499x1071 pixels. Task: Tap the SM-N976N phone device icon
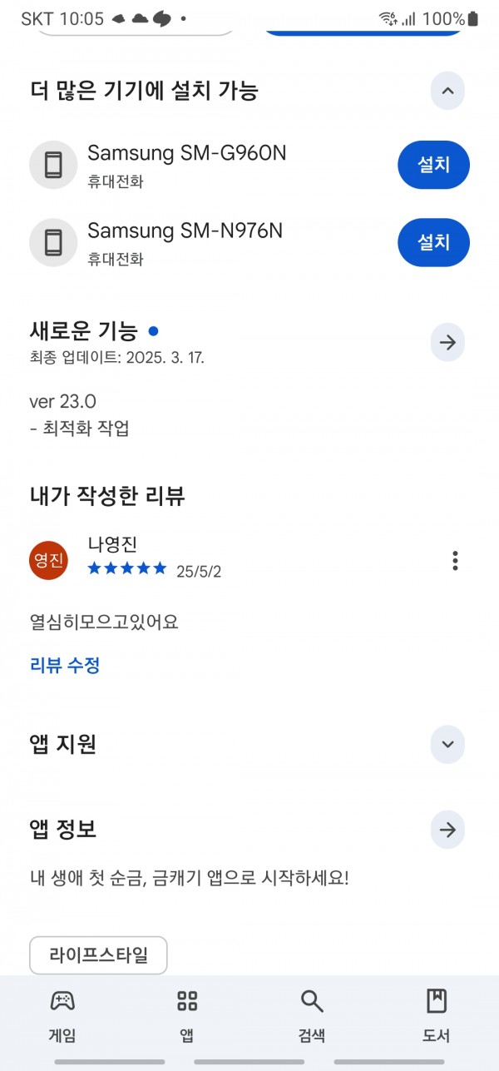[x=53, y=242]
